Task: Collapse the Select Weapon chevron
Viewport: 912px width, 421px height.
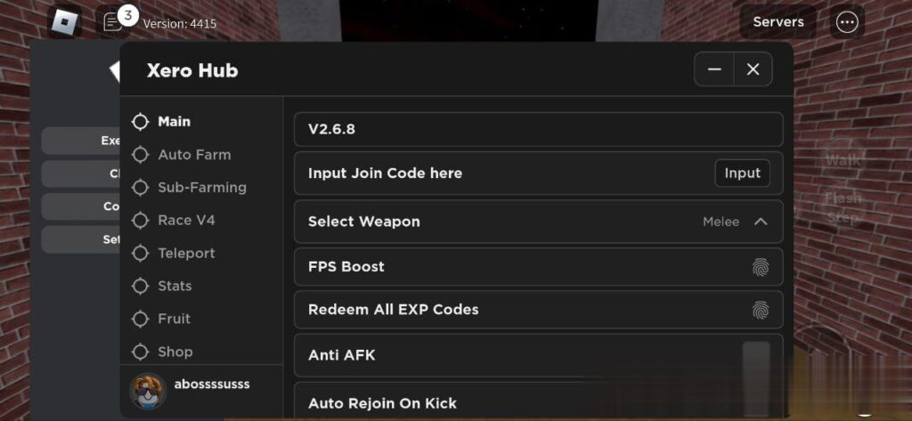Action: click(761, 222)
